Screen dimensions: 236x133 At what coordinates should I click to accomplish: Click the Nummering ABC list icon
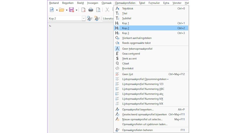[117, 89]
